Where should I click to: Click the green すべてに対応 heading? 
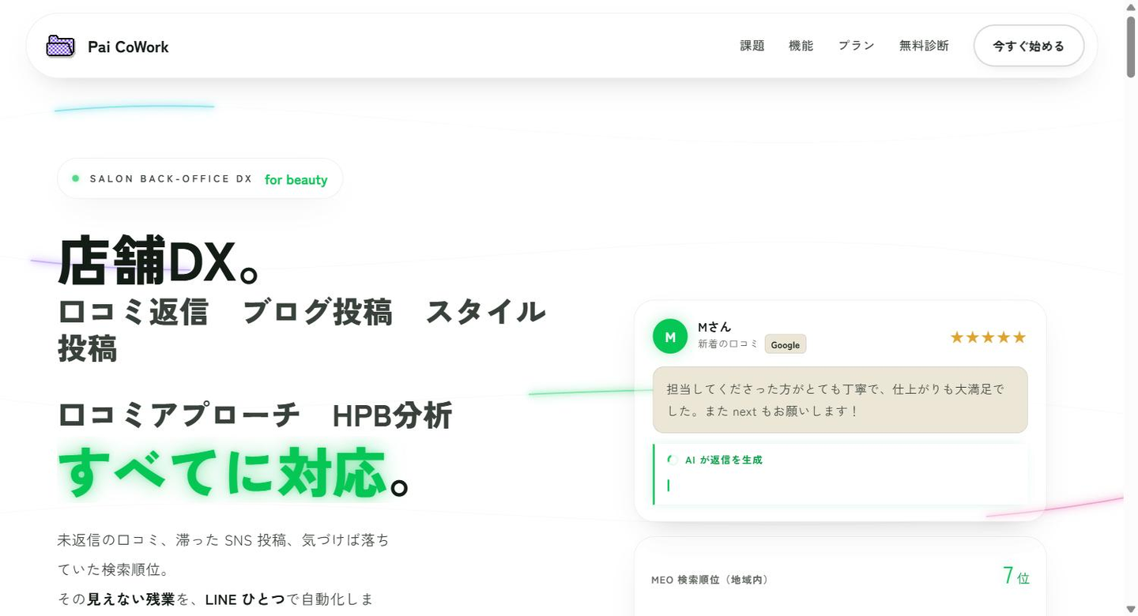click(x=222, y=472)
